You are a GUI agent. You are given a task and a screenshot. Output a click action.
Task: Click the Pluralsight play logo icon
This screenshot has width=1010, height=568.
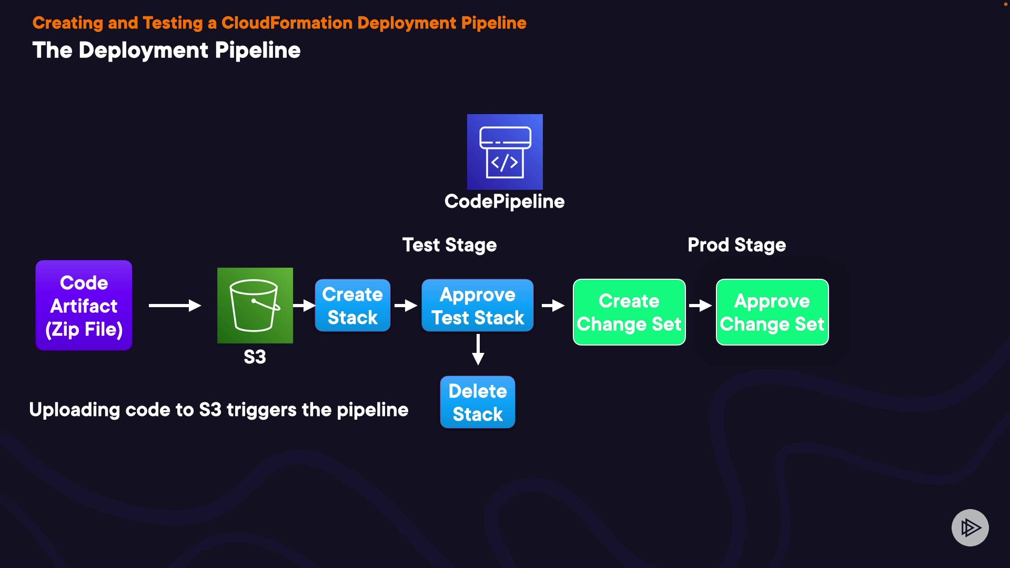pyautogui.click(x=969, y=528)
